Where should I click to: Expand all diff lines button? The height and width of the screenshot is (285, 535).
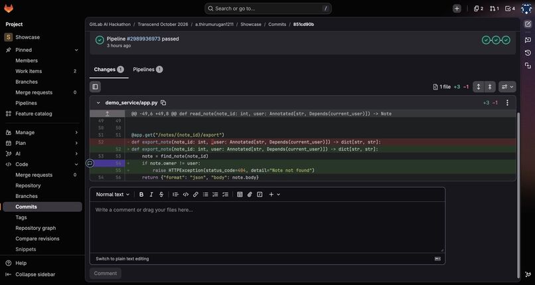tap(479, 87)
